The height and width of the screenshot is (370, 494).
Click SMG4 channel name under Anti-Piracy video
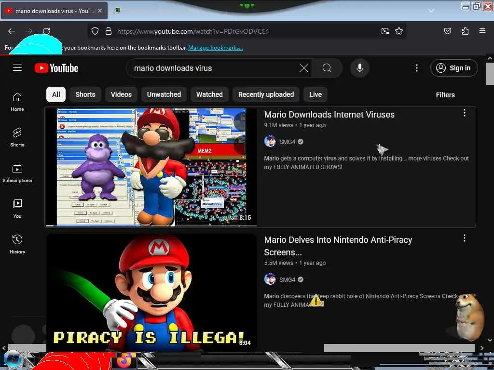(288, 280)
